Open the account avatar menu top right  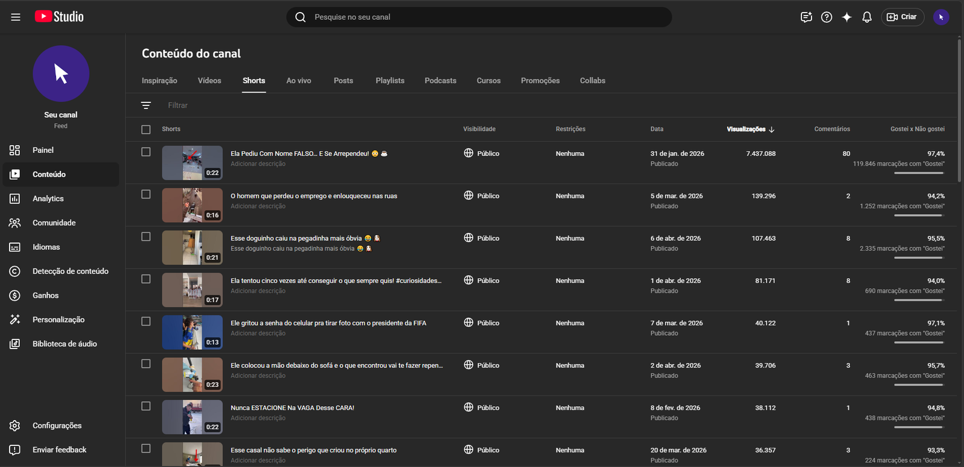[941, 17]
